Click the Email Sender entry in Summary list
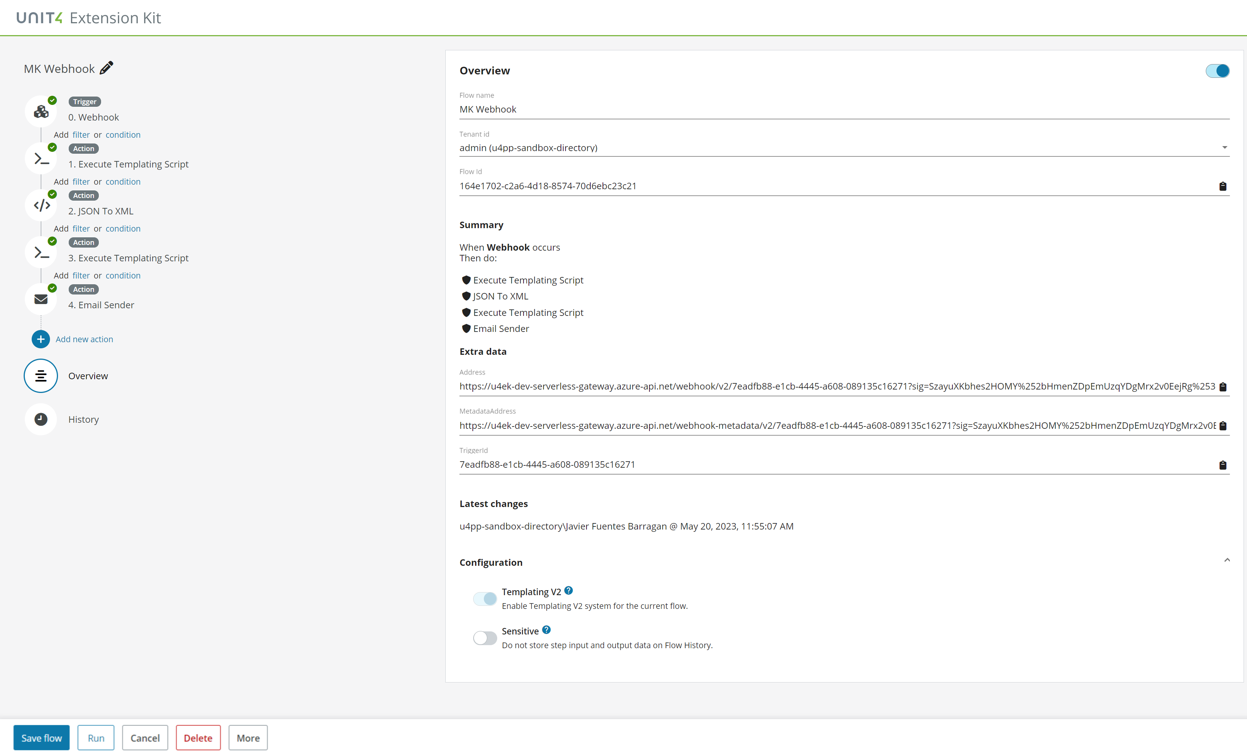The image size is (1247, 755). click(495, 329)
